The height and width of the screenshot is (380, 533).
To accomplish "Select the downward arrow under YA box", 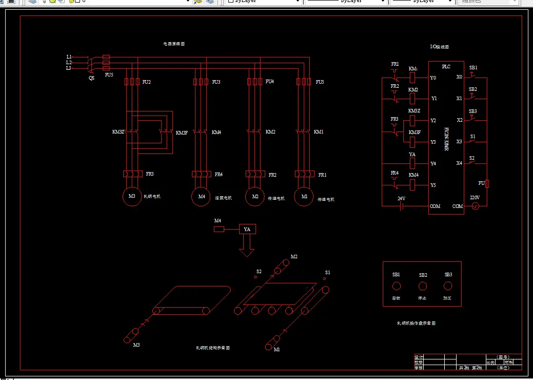I will coord(247,245).
